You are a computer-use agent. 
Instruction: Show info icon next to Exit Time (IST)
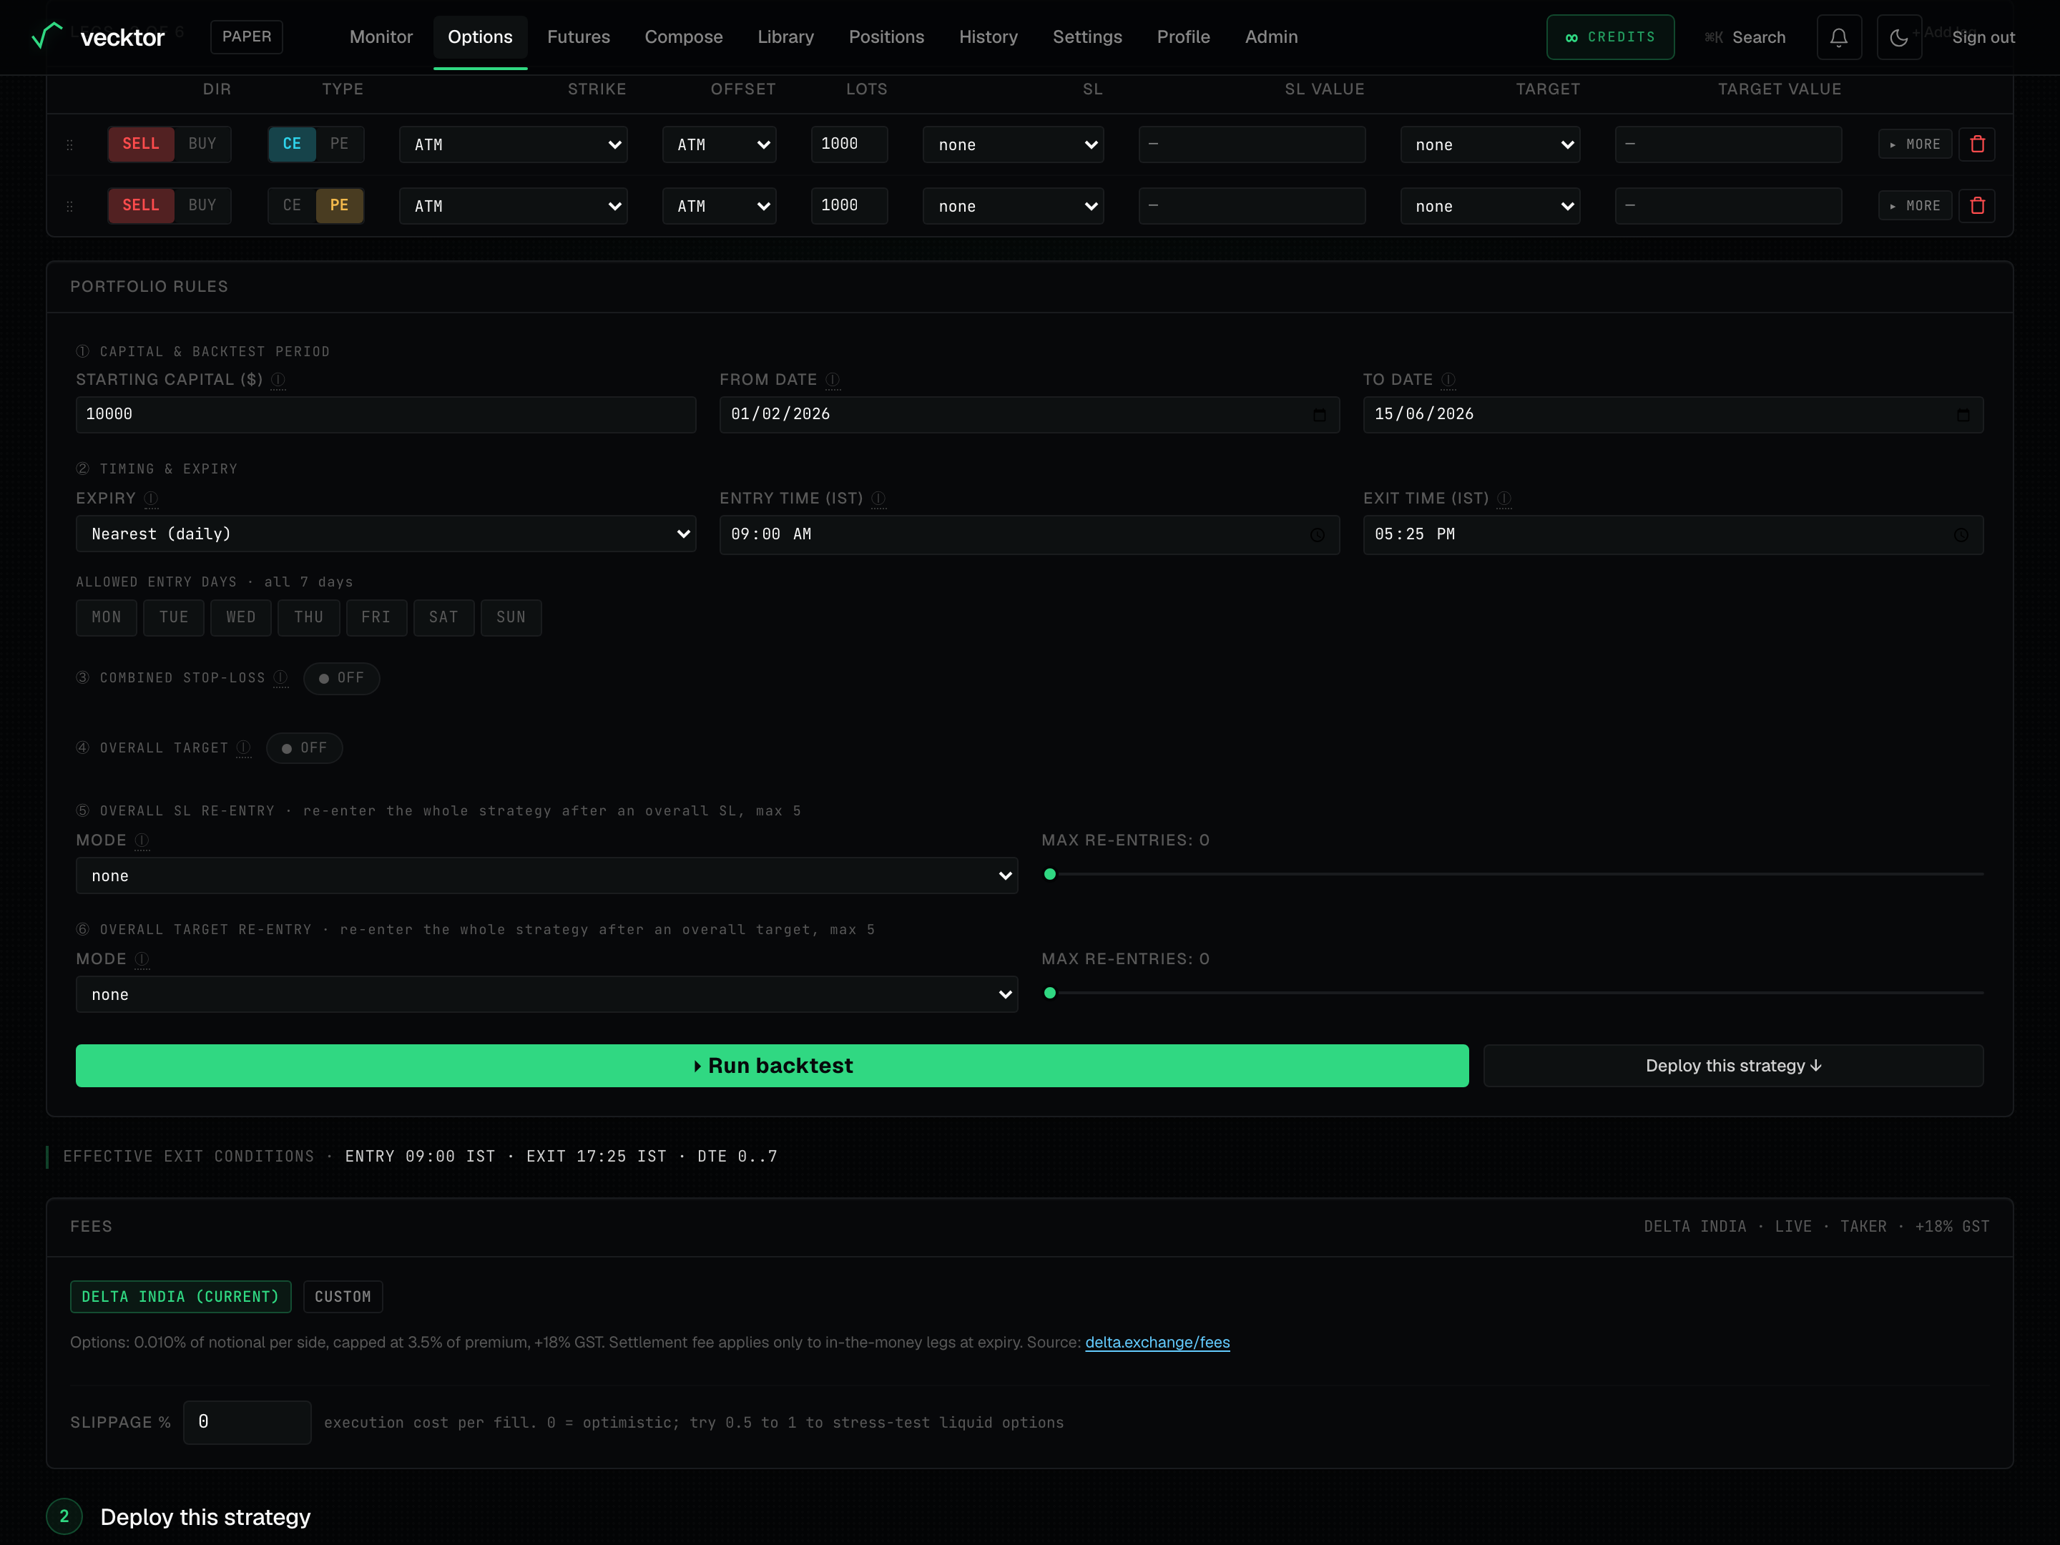pyautogui.click(x=1504, y=499)
